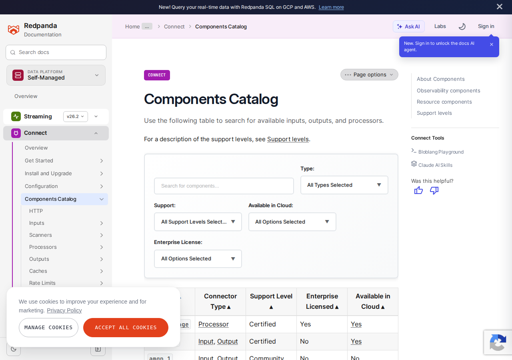This screenshot has height=360, width=512.
Task: Toggle dark mode from the header moon icon
Action: 462,26
